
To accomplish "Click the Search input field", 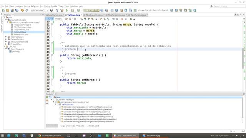I will pyautogui.click(x=229, y=6).
